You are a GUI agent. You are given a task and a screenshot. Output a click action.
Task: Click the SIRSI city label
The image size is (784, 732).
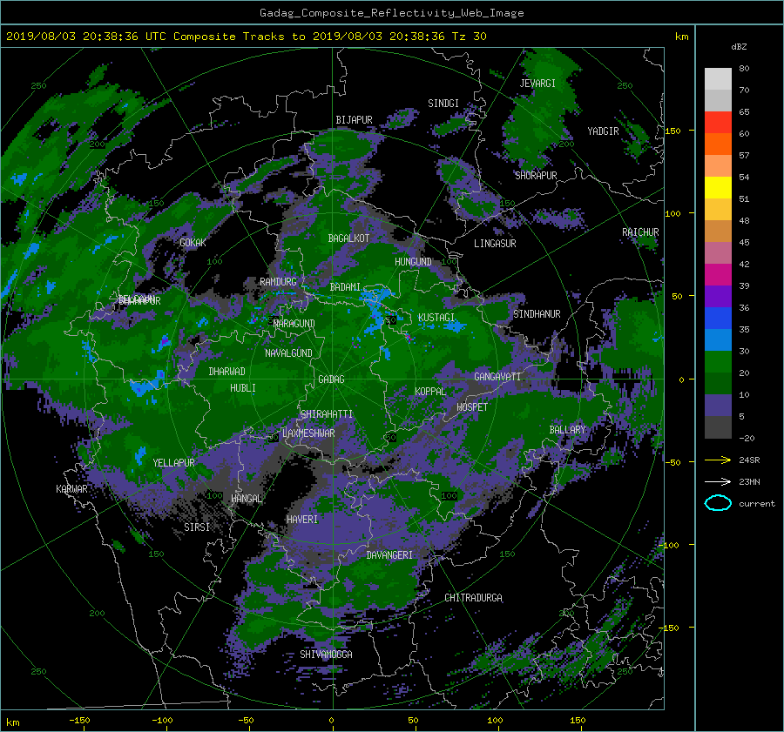tap(197, 527)
